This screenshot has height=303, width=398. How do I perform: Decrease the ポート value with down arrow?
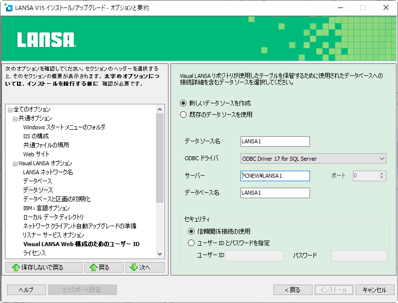tap(382, 178)
